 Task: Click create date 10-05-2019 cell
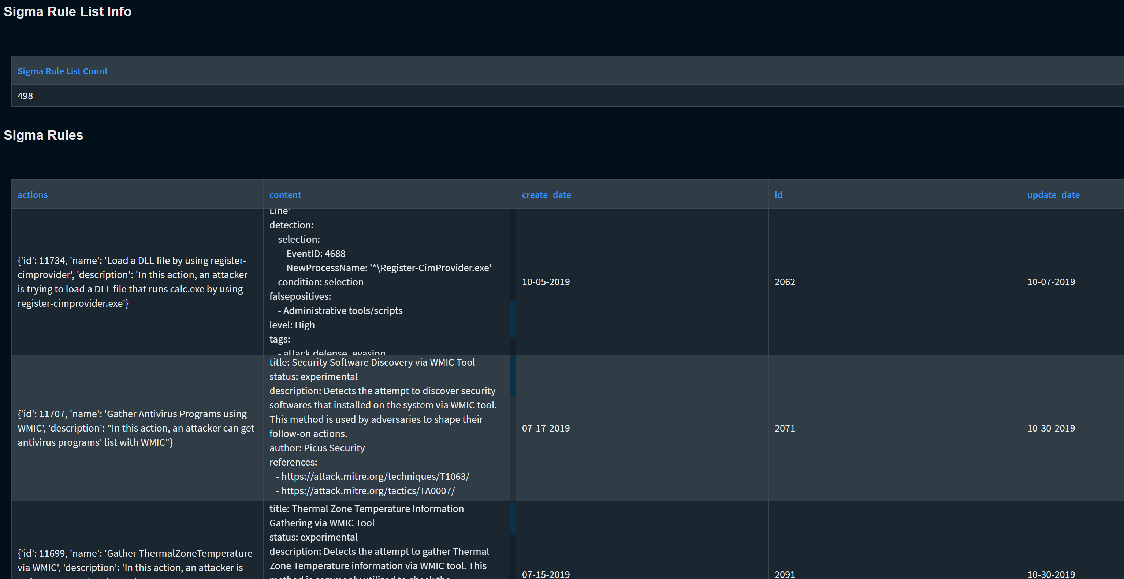tap(546, 282)
